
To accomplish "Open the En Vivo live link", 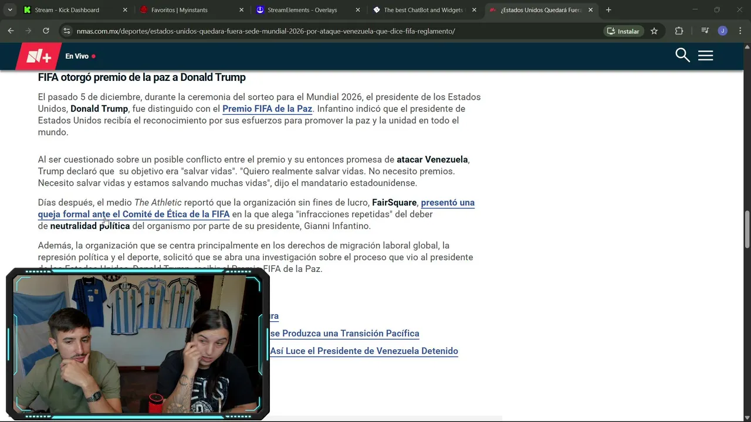I will 80,56.
